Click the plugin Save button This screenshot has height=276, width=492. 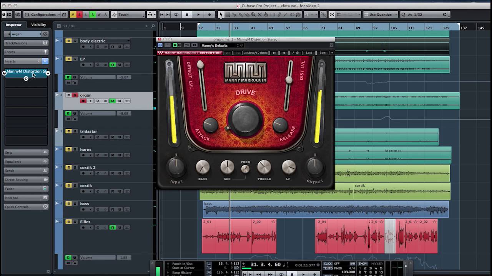[x=322, y=53]
